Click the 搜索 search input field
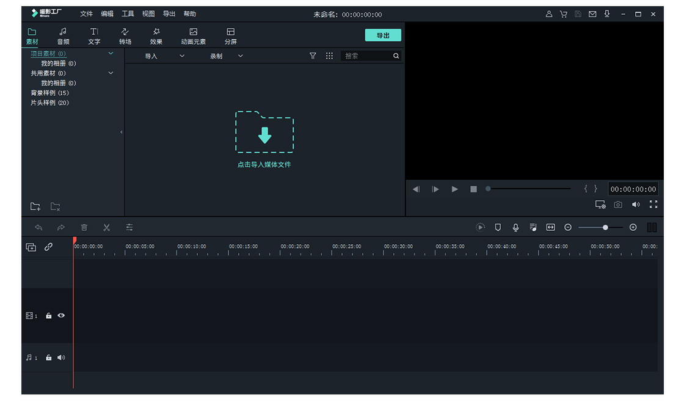 366,56
